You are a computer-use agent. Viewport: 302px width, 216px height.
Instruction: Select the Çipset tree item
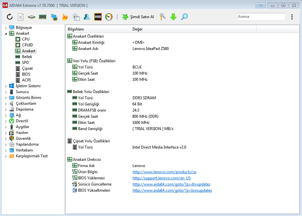pos(27,68)
